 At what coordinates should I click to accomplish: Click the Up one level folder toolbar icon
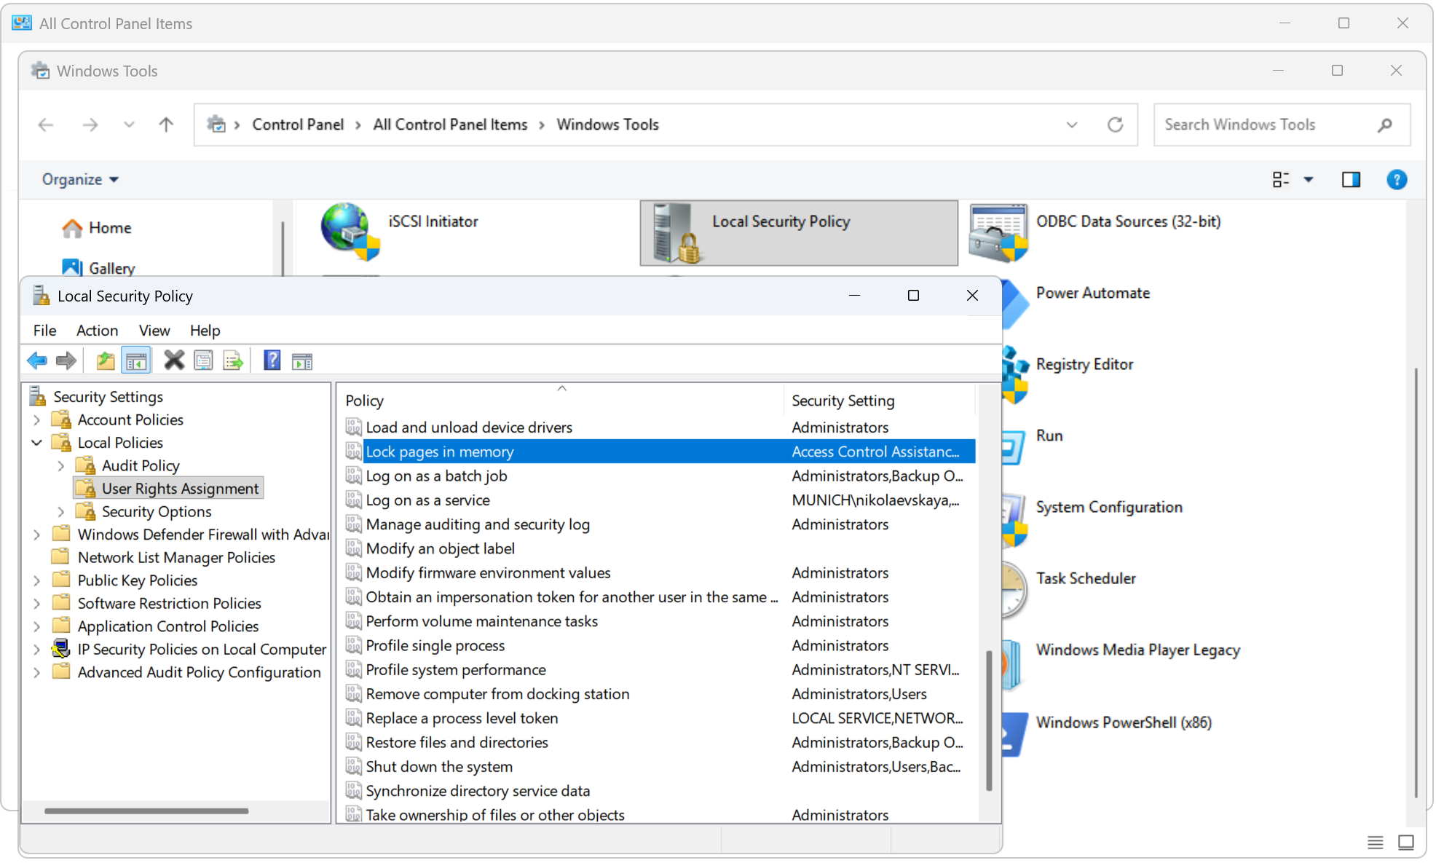(106, 360)
